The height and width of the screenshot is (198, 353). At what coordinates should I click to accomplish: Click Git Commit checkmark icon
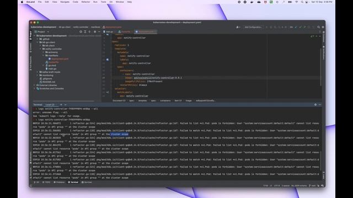click(x=300, y=27)
